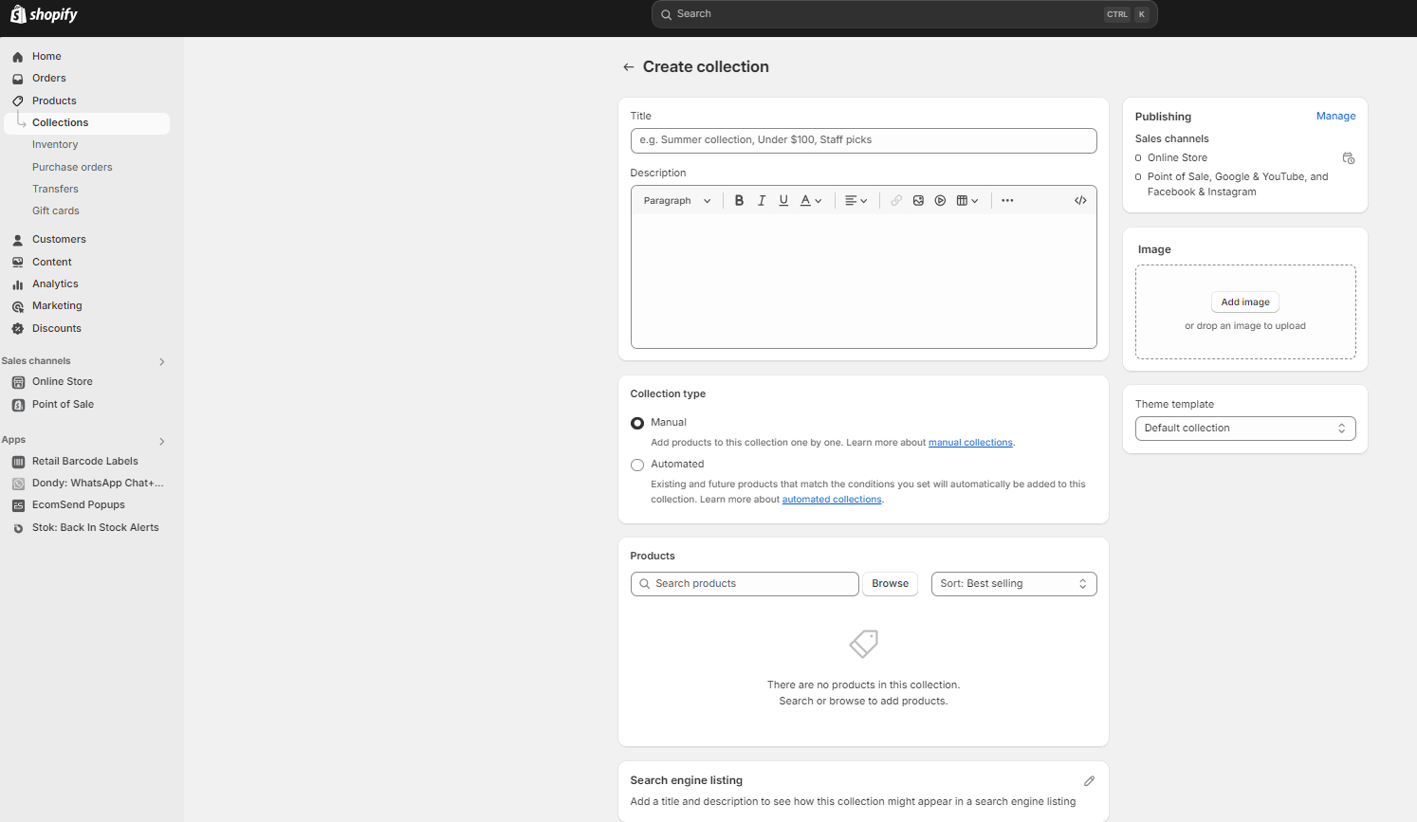The image size is (1417, 822).
Task: Click the Customers sidebar icon
Action: [x=17, y=240]
